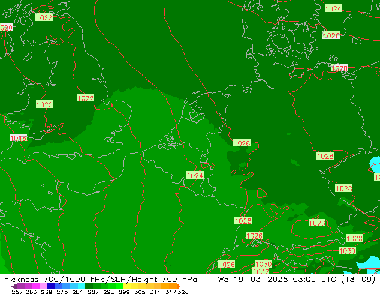Click the legend value 275
380x294 pixels.
tap(62, 292)
